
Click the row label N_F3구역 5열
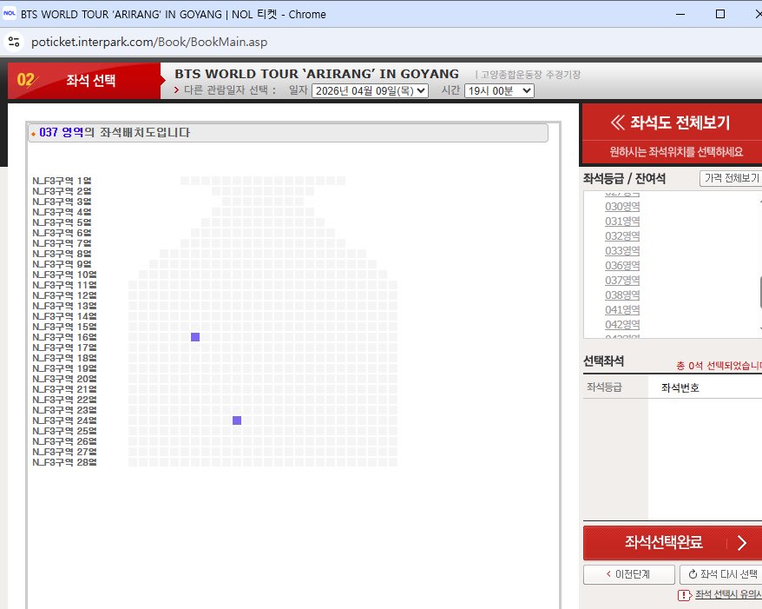[x=62, y=222]
